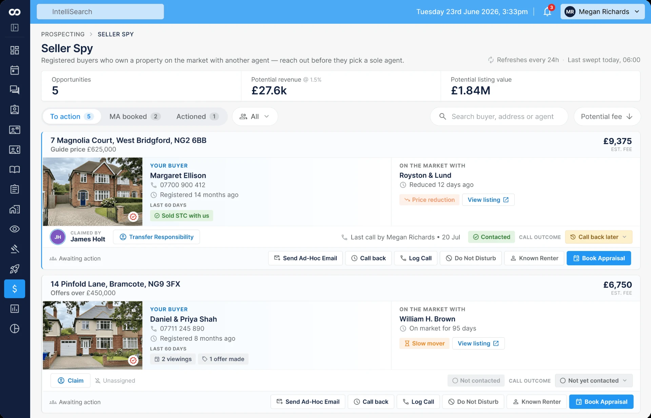Click the company logo at top left

point(15,12)
